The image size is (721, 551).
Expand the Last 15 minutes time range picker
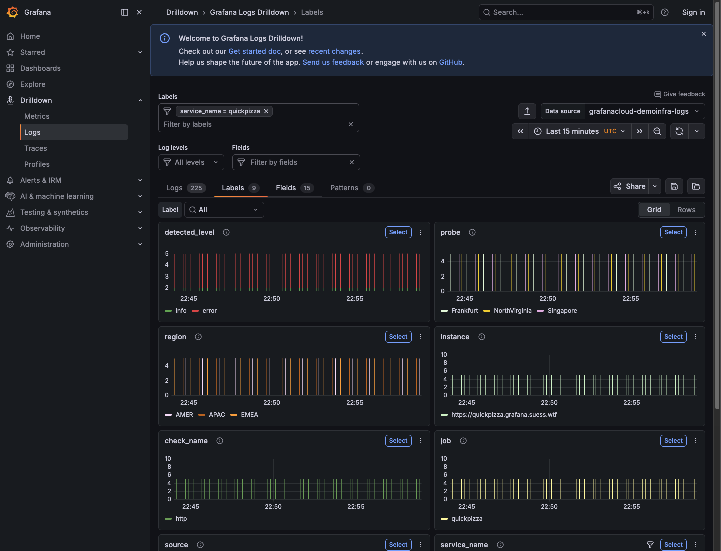pos(572,131)
